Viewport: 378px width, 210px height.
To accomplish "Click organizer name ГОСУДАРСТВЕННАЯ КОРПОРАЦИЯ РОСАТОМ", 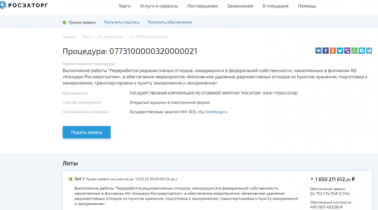I will click(x=213, y=93).
